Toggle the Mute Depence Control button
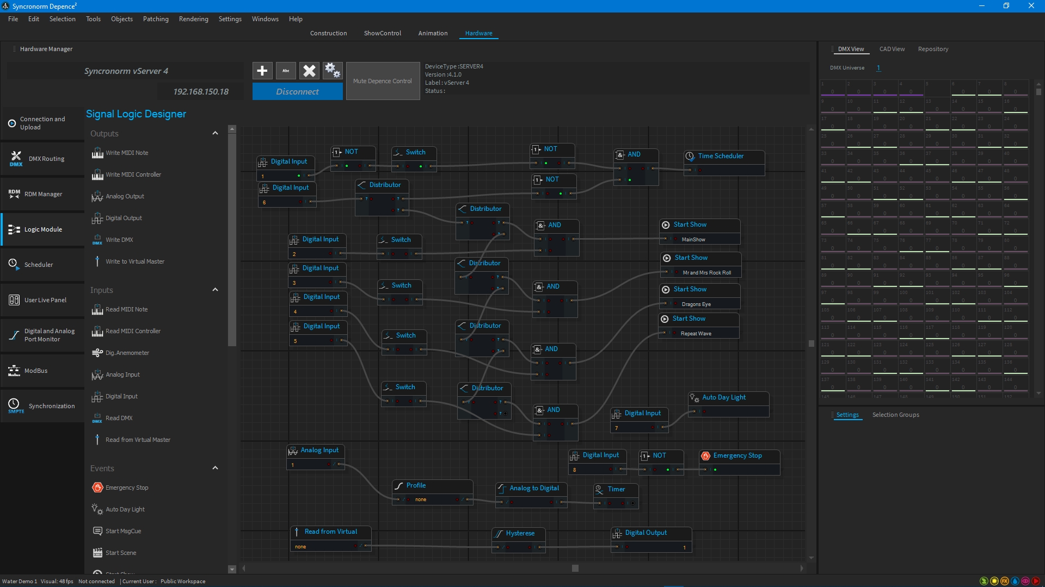This screenshot has height=587, width=1045. [382, 81]
